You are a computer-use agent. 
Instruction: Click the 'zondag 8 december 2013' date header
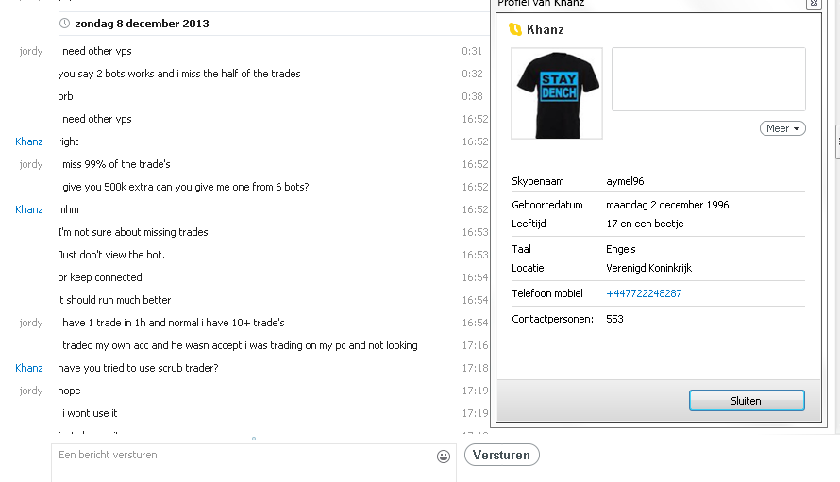142,24
